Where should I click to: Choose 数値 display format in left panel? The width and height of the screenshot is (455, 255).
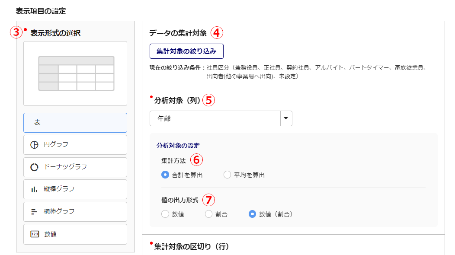coord(75,234)
